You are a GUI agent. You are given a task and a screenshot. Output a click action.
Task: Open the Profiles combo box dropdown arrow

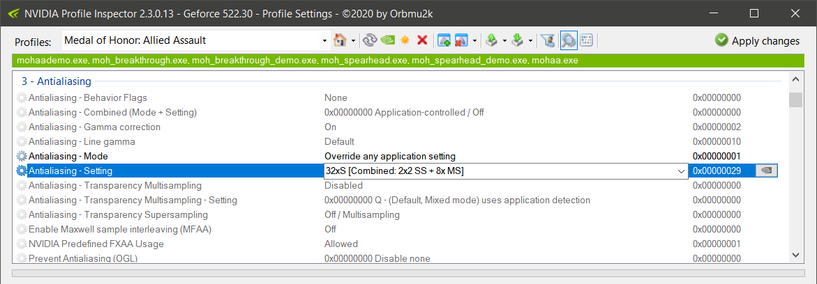[x=325, y=40]
